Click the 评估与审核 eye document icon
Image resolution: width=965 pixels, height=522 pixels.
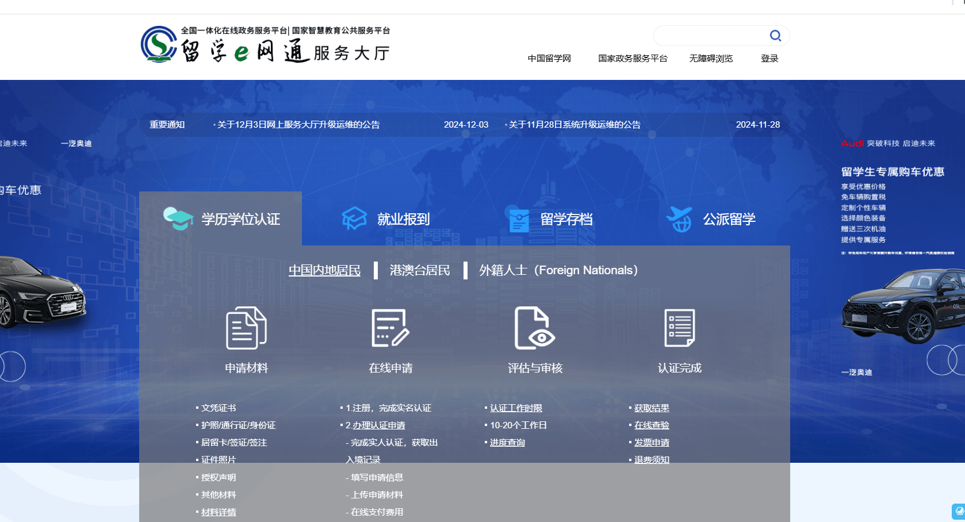(x=534, y=328)
